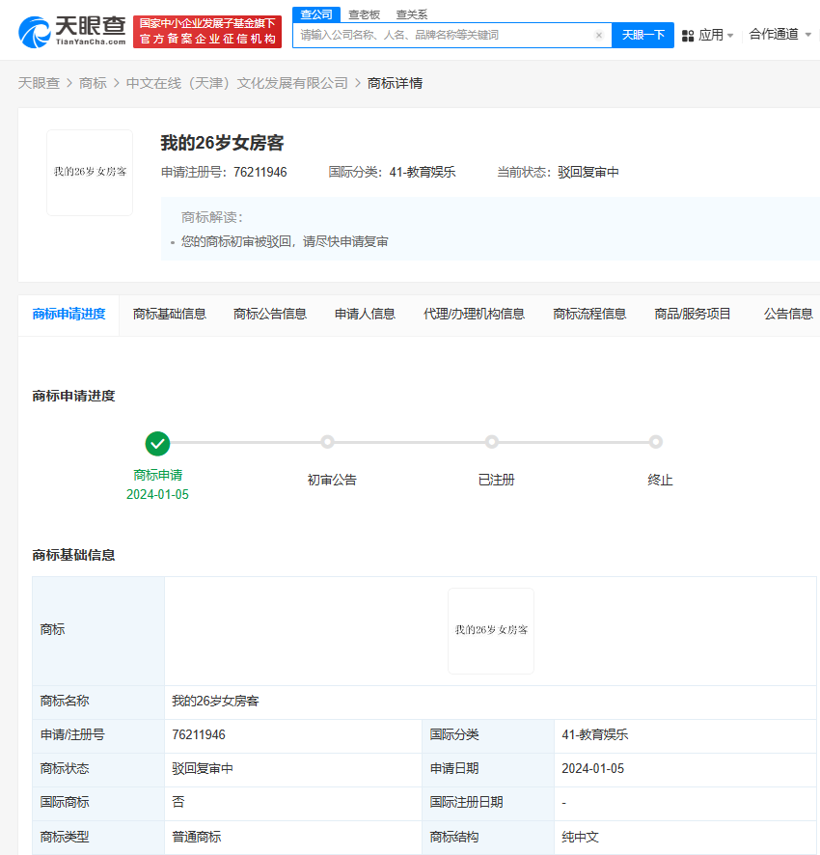Image resolution: width=820 pixels, height=855 pixels.
Task: Click the green 商标申请 checkmark step
Action: [x=157, y=443]
